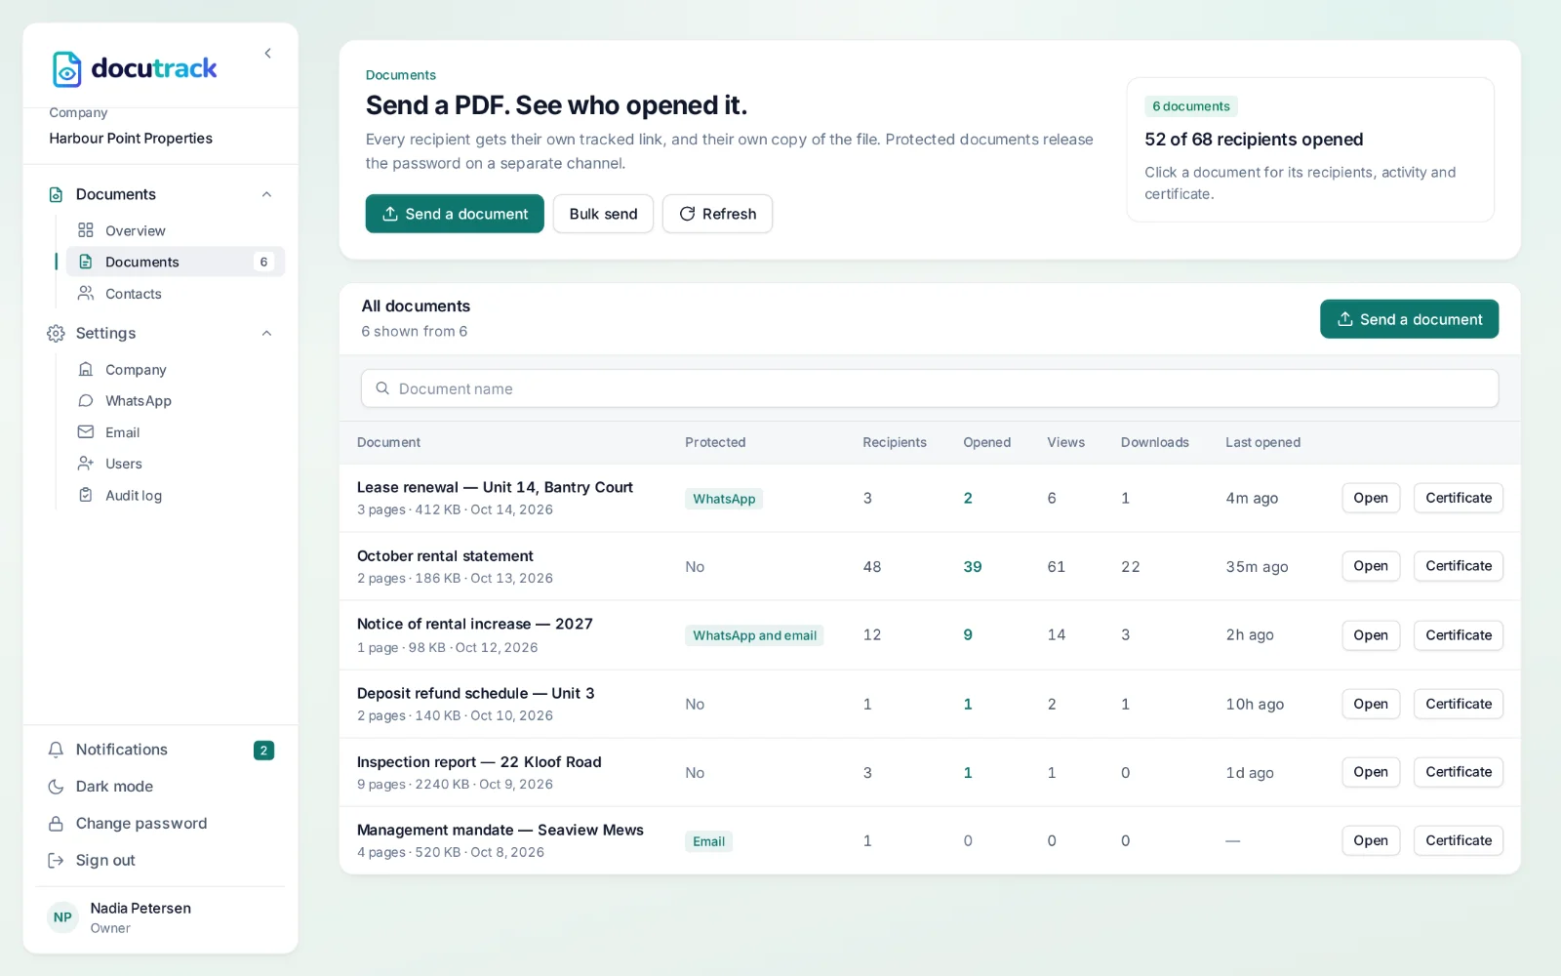
Task: View Certificate for Deposit refund schedule
Action: coord(1459,704)
